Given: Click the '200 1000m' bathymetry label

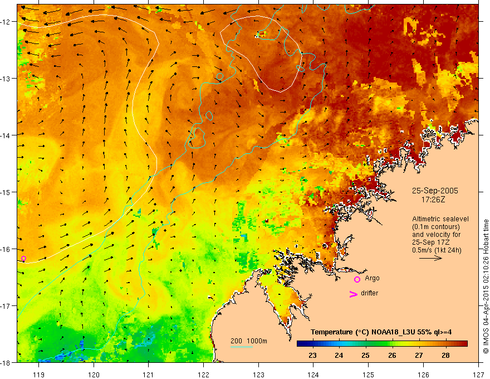Looking at the screenshot, I should point(249,341).
